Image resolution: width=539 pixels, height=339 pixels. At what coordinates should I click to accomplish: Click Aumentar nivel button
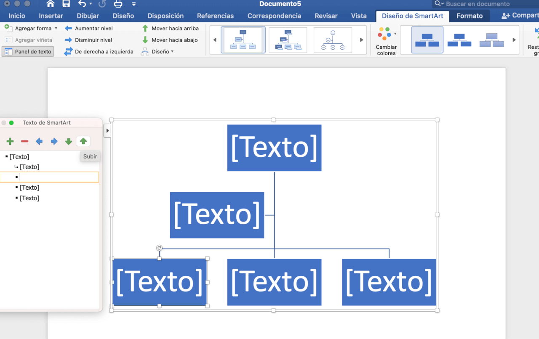point(89,29)
